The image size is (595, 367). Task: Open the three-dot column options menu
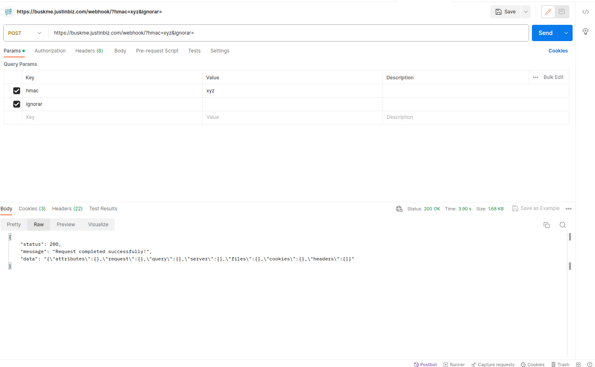coord(536,77)
